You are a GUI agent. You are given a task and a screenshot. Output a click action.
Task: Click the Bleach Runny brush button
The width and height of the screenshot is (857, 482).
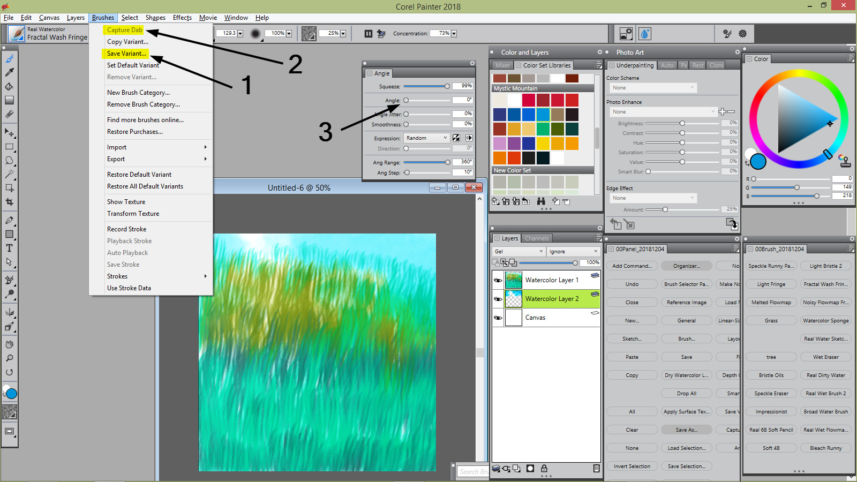[826, 448]
